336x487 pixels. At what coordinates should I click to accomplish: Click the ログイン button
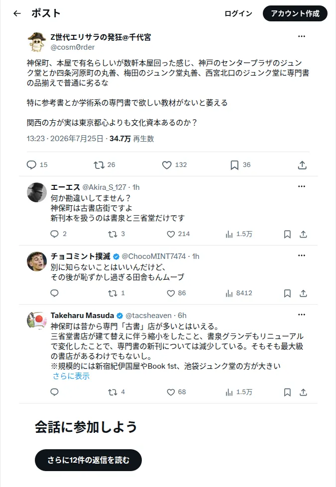coord(238,14)
